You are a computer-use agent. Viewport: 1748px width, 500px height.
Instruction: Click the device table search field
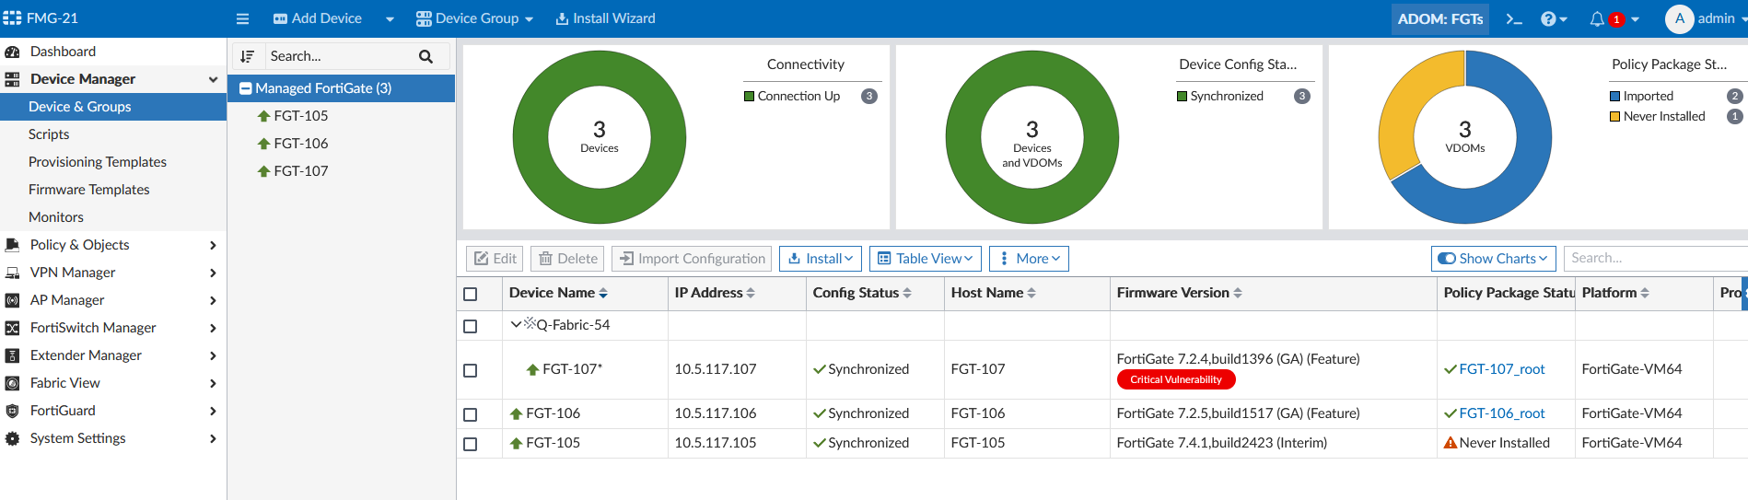[x=1654, y=259]
